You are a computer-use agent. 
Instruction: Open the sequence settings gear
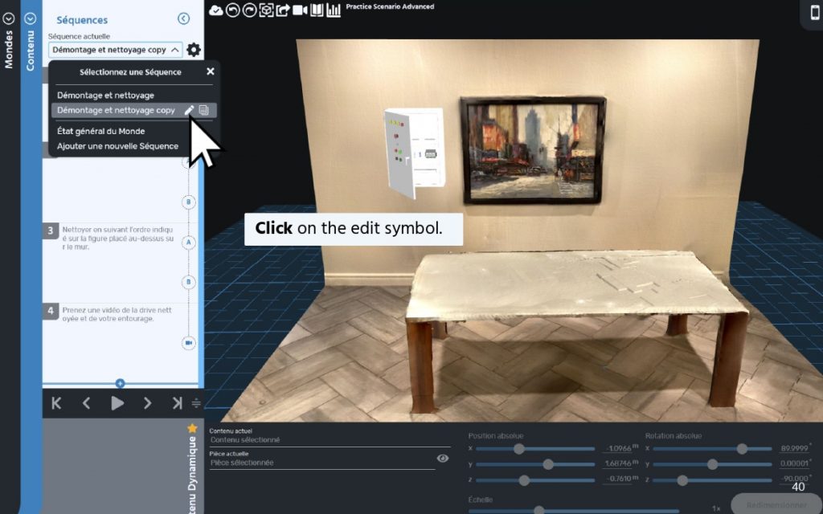194,50
